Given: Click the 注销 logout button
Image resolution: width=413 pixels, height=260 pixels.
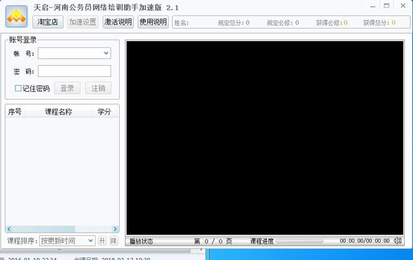Looking at the screenshot, I should coord(98,88).
